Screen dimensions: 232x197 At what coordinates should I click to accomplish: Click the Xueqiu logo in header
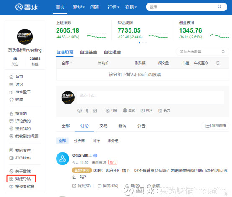27,7
